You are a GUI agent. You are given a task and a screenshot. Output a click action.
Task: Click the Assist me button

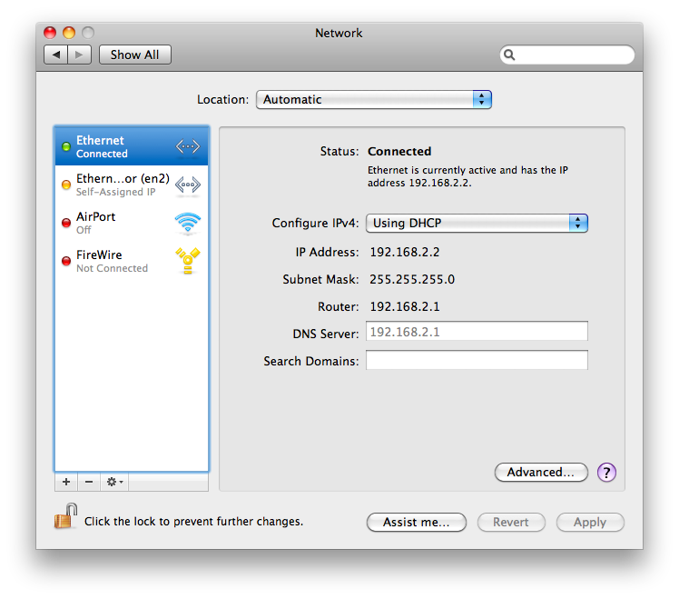tap(416, 522)
